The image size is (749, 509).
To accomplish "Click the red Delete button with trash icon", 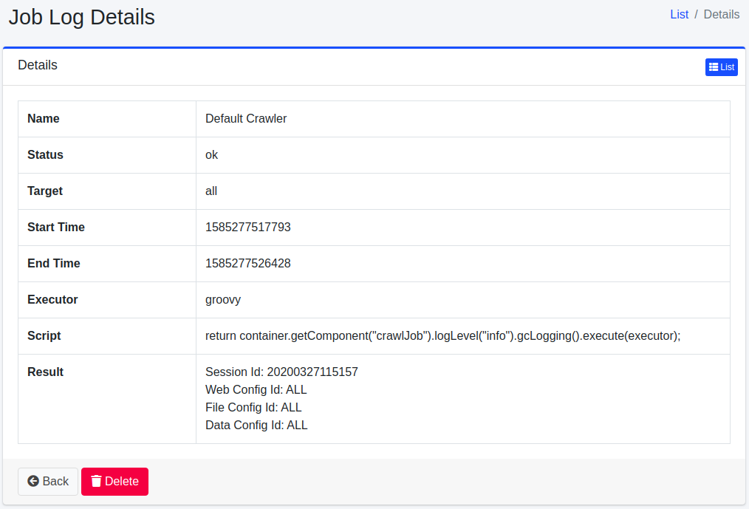I will point(114,482).
